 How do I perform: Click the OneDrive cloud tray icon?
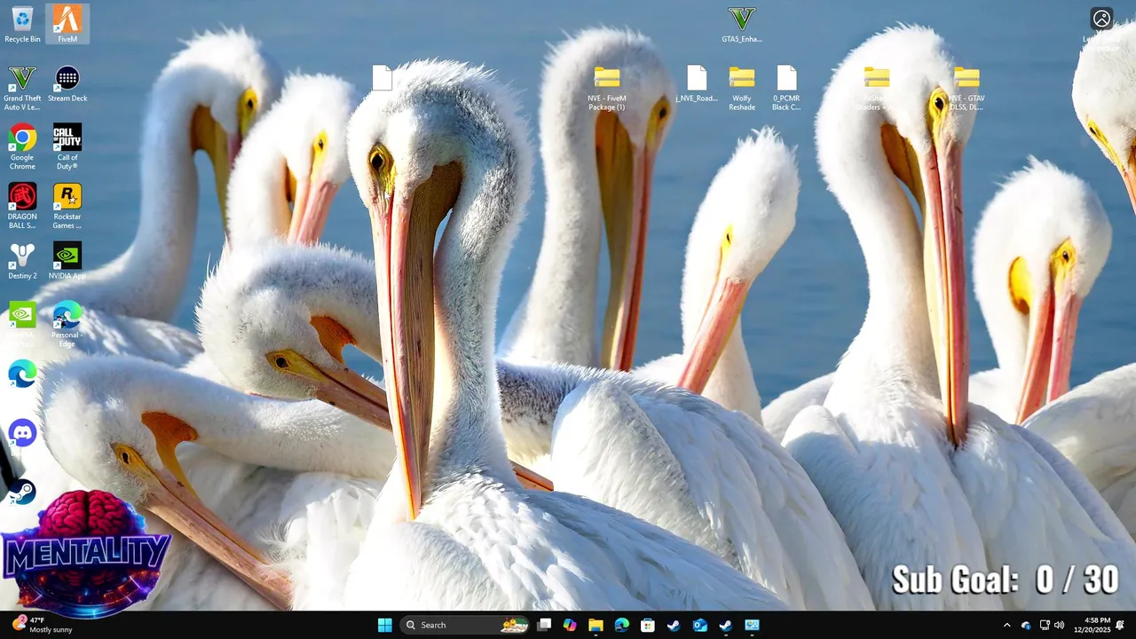click(1026, 625)
